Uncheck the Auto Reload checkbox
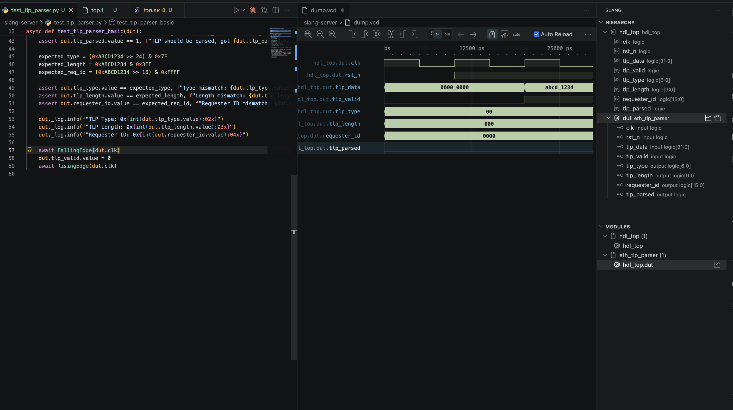This screenshot has height=410, width=733. 536,34
